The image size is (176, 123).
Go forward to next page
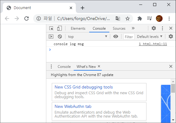point(17,18)
